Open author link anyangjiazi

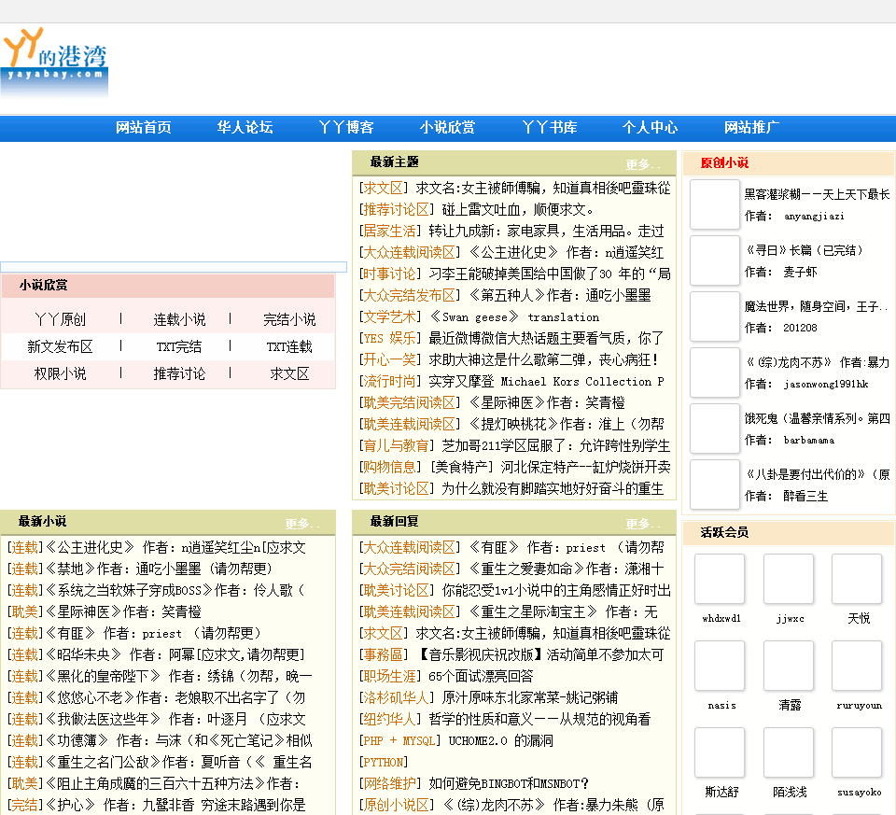point(814,216)
